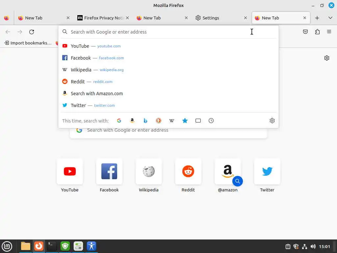Close the active New Tab
Viewport: 337px width, 253px height.
pyautogui.click(x=304, y=18)
